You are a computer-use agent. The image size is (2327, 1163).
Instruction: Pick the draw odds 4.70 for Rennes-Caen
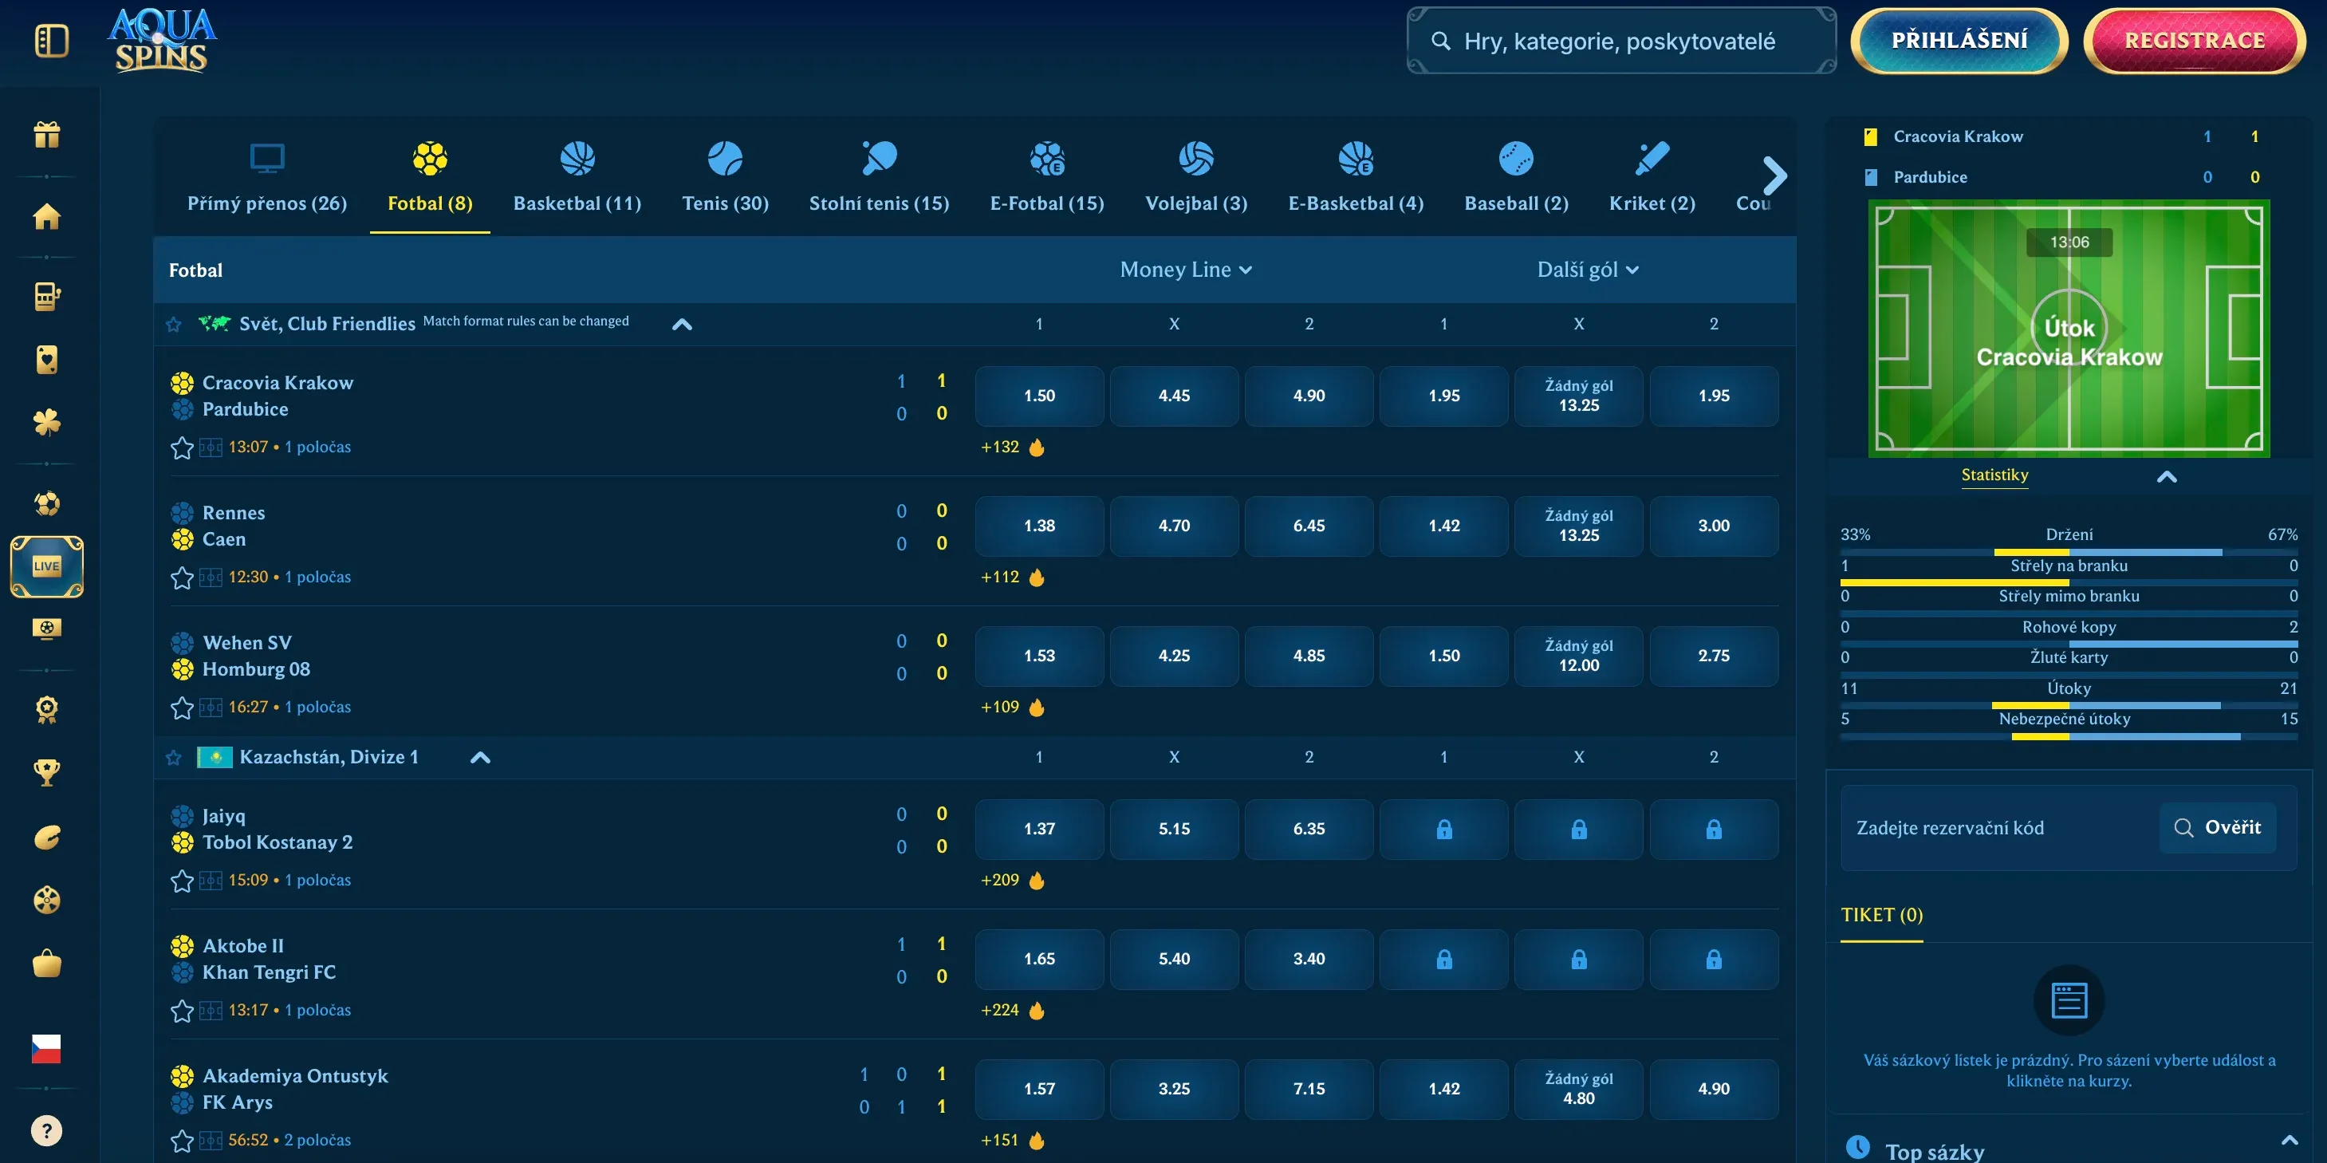1173,526
